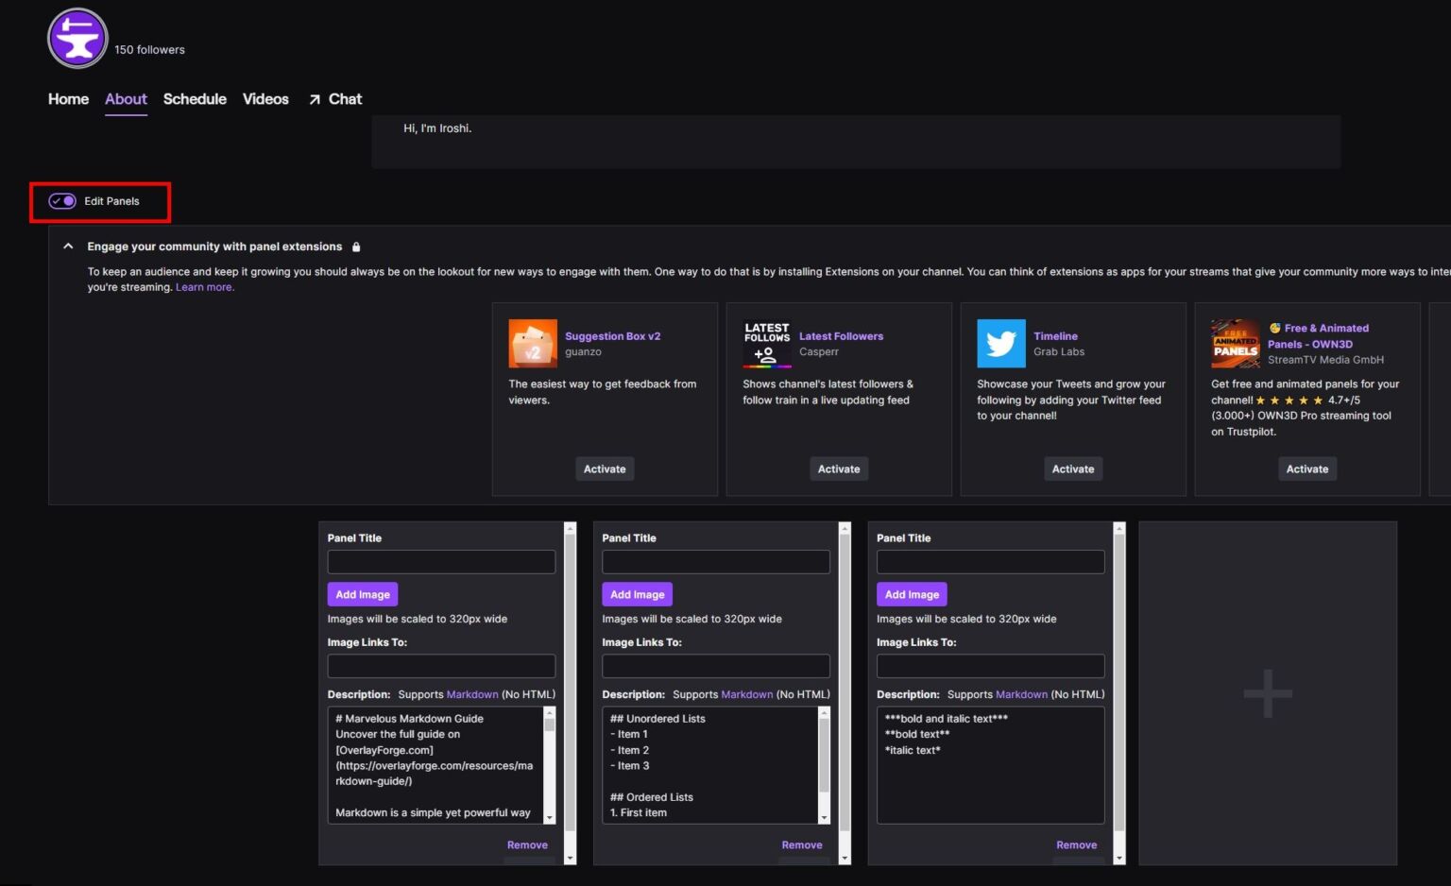Open the Schedule tab
1451x886 pixels.
[195, 99]
